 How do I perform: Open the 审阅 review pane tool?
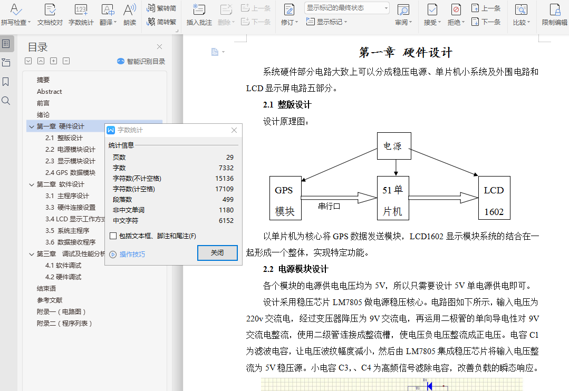[403, 15]
